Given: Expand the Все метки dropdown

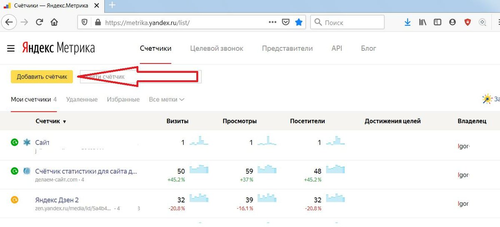Looking at the screenshot, I should coord(167,100).
